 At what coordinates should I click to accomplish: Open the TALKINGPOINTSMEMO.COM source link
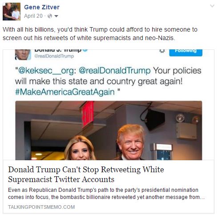point(41,207)
